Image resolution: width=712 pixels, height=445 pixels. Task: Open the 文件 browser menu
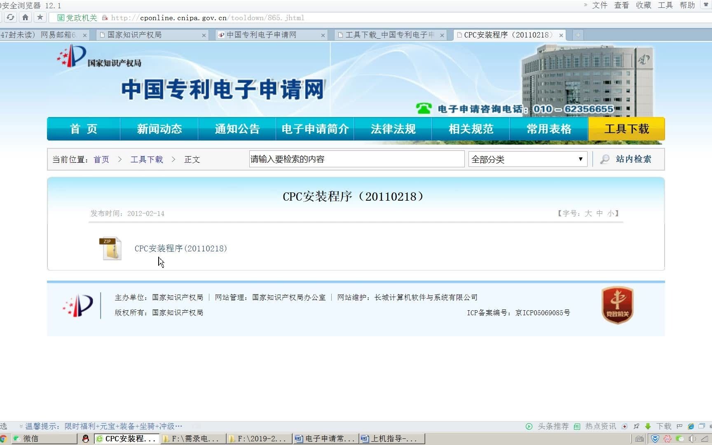[600, 5]
